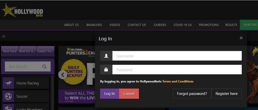Open the Careers menu item
The image size is (258, 110).
coord(160,25)
